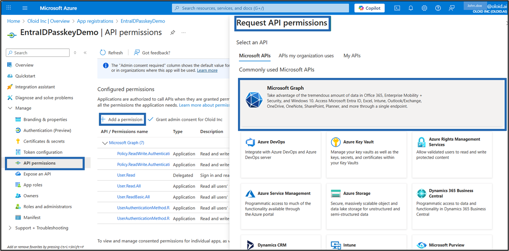The width and height of the screenshot is (509, 251).
Task: Open App roles in sidebar
Action: tap(33, 185)
